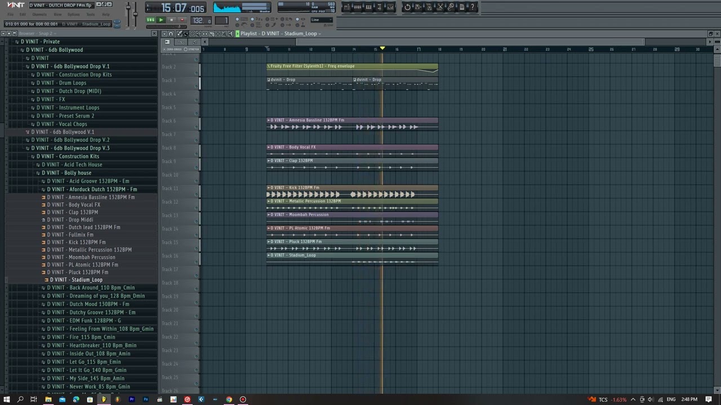The width and height of the screenshot is (721, 405).
Task: Open the Playlist view from the toolbar
Action: click(x=347, y=7)
